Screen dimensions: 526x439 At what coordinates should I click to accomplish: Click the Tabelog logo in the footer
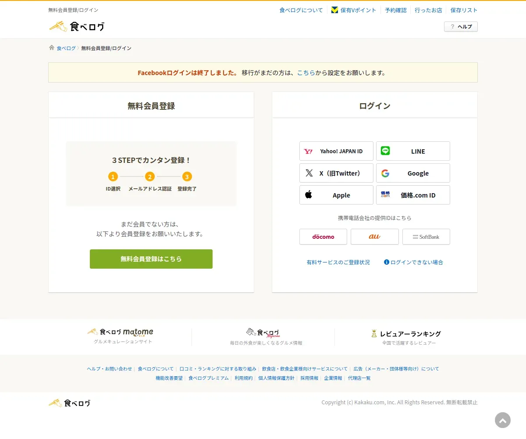click(70, 403)
